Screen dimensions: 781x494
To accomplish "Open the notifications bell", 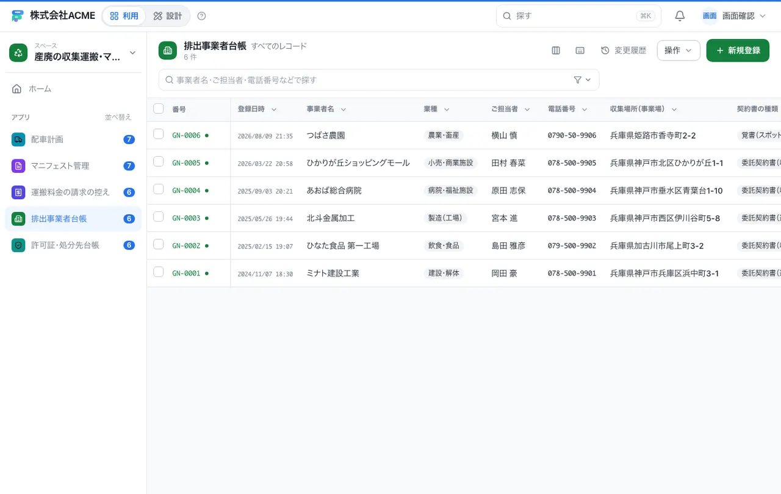I will [x=680, y=16].
